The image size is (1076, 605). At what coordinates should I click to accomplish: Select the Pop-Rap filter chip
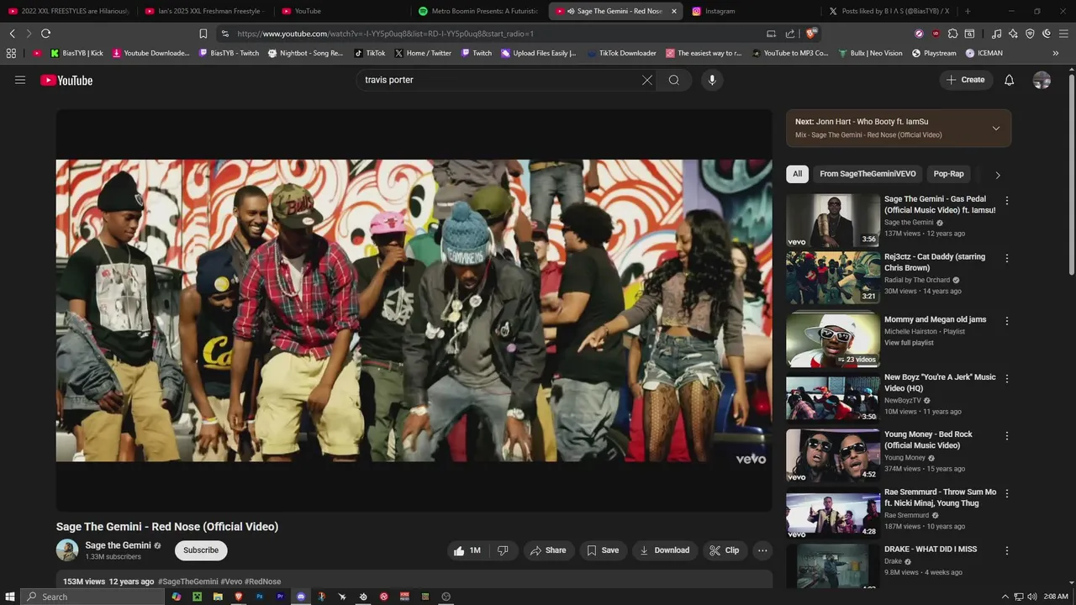948,174
